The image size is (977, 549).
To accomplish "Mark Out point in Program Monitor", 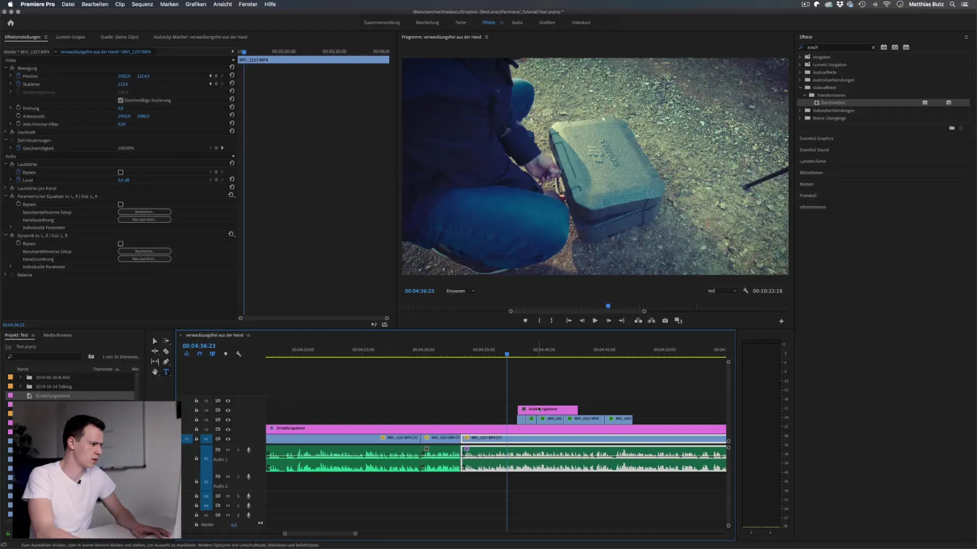I will [x=552, y=321].
